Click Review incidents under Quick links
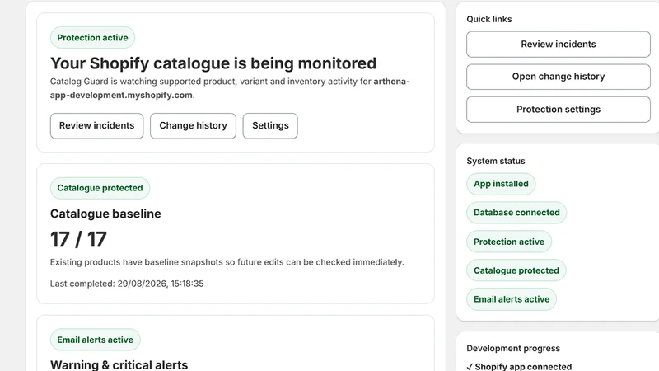The height and width of the screenshot is (371, 659). click(x=559, y=45)
